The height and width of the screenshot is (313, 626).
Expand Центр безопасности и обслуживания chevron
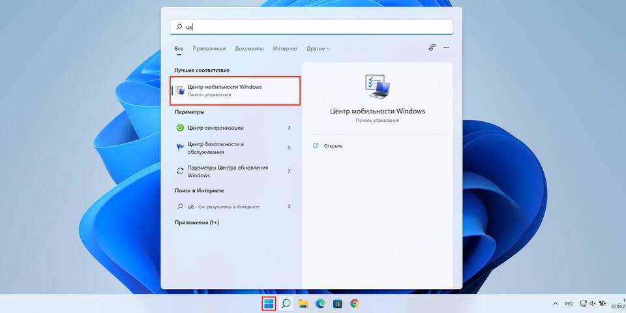click(x=289, y=148)
